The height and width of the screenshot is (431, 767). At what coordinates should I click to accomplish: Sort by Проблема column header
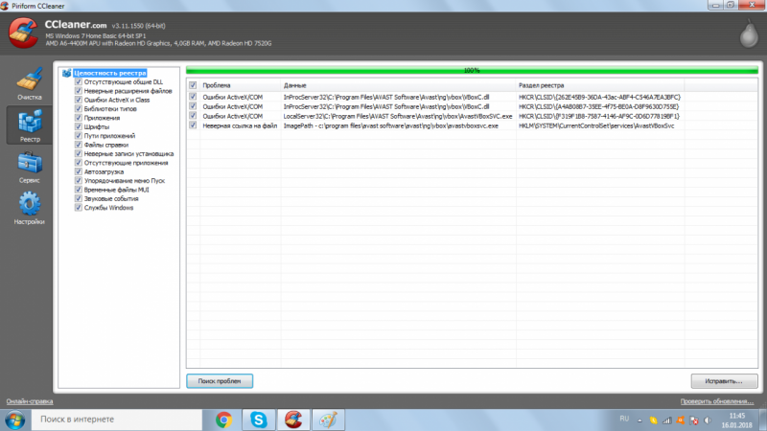click(x=241, y=85)
